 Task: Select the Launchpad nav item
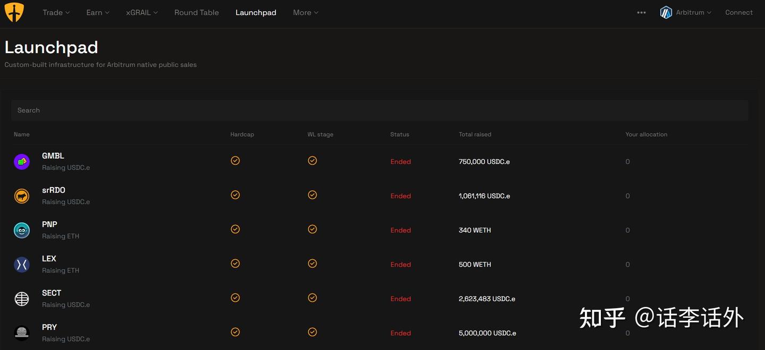256,13
